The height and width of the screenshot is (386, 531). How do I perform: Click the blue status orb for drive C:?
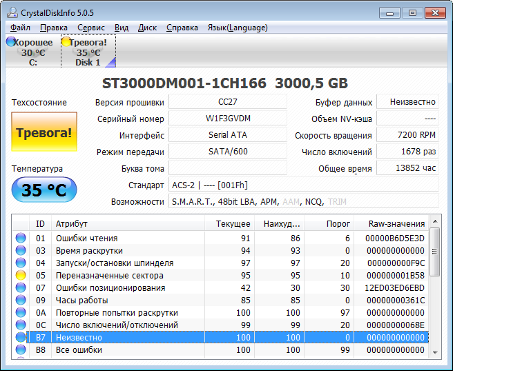tap(10, 41)
